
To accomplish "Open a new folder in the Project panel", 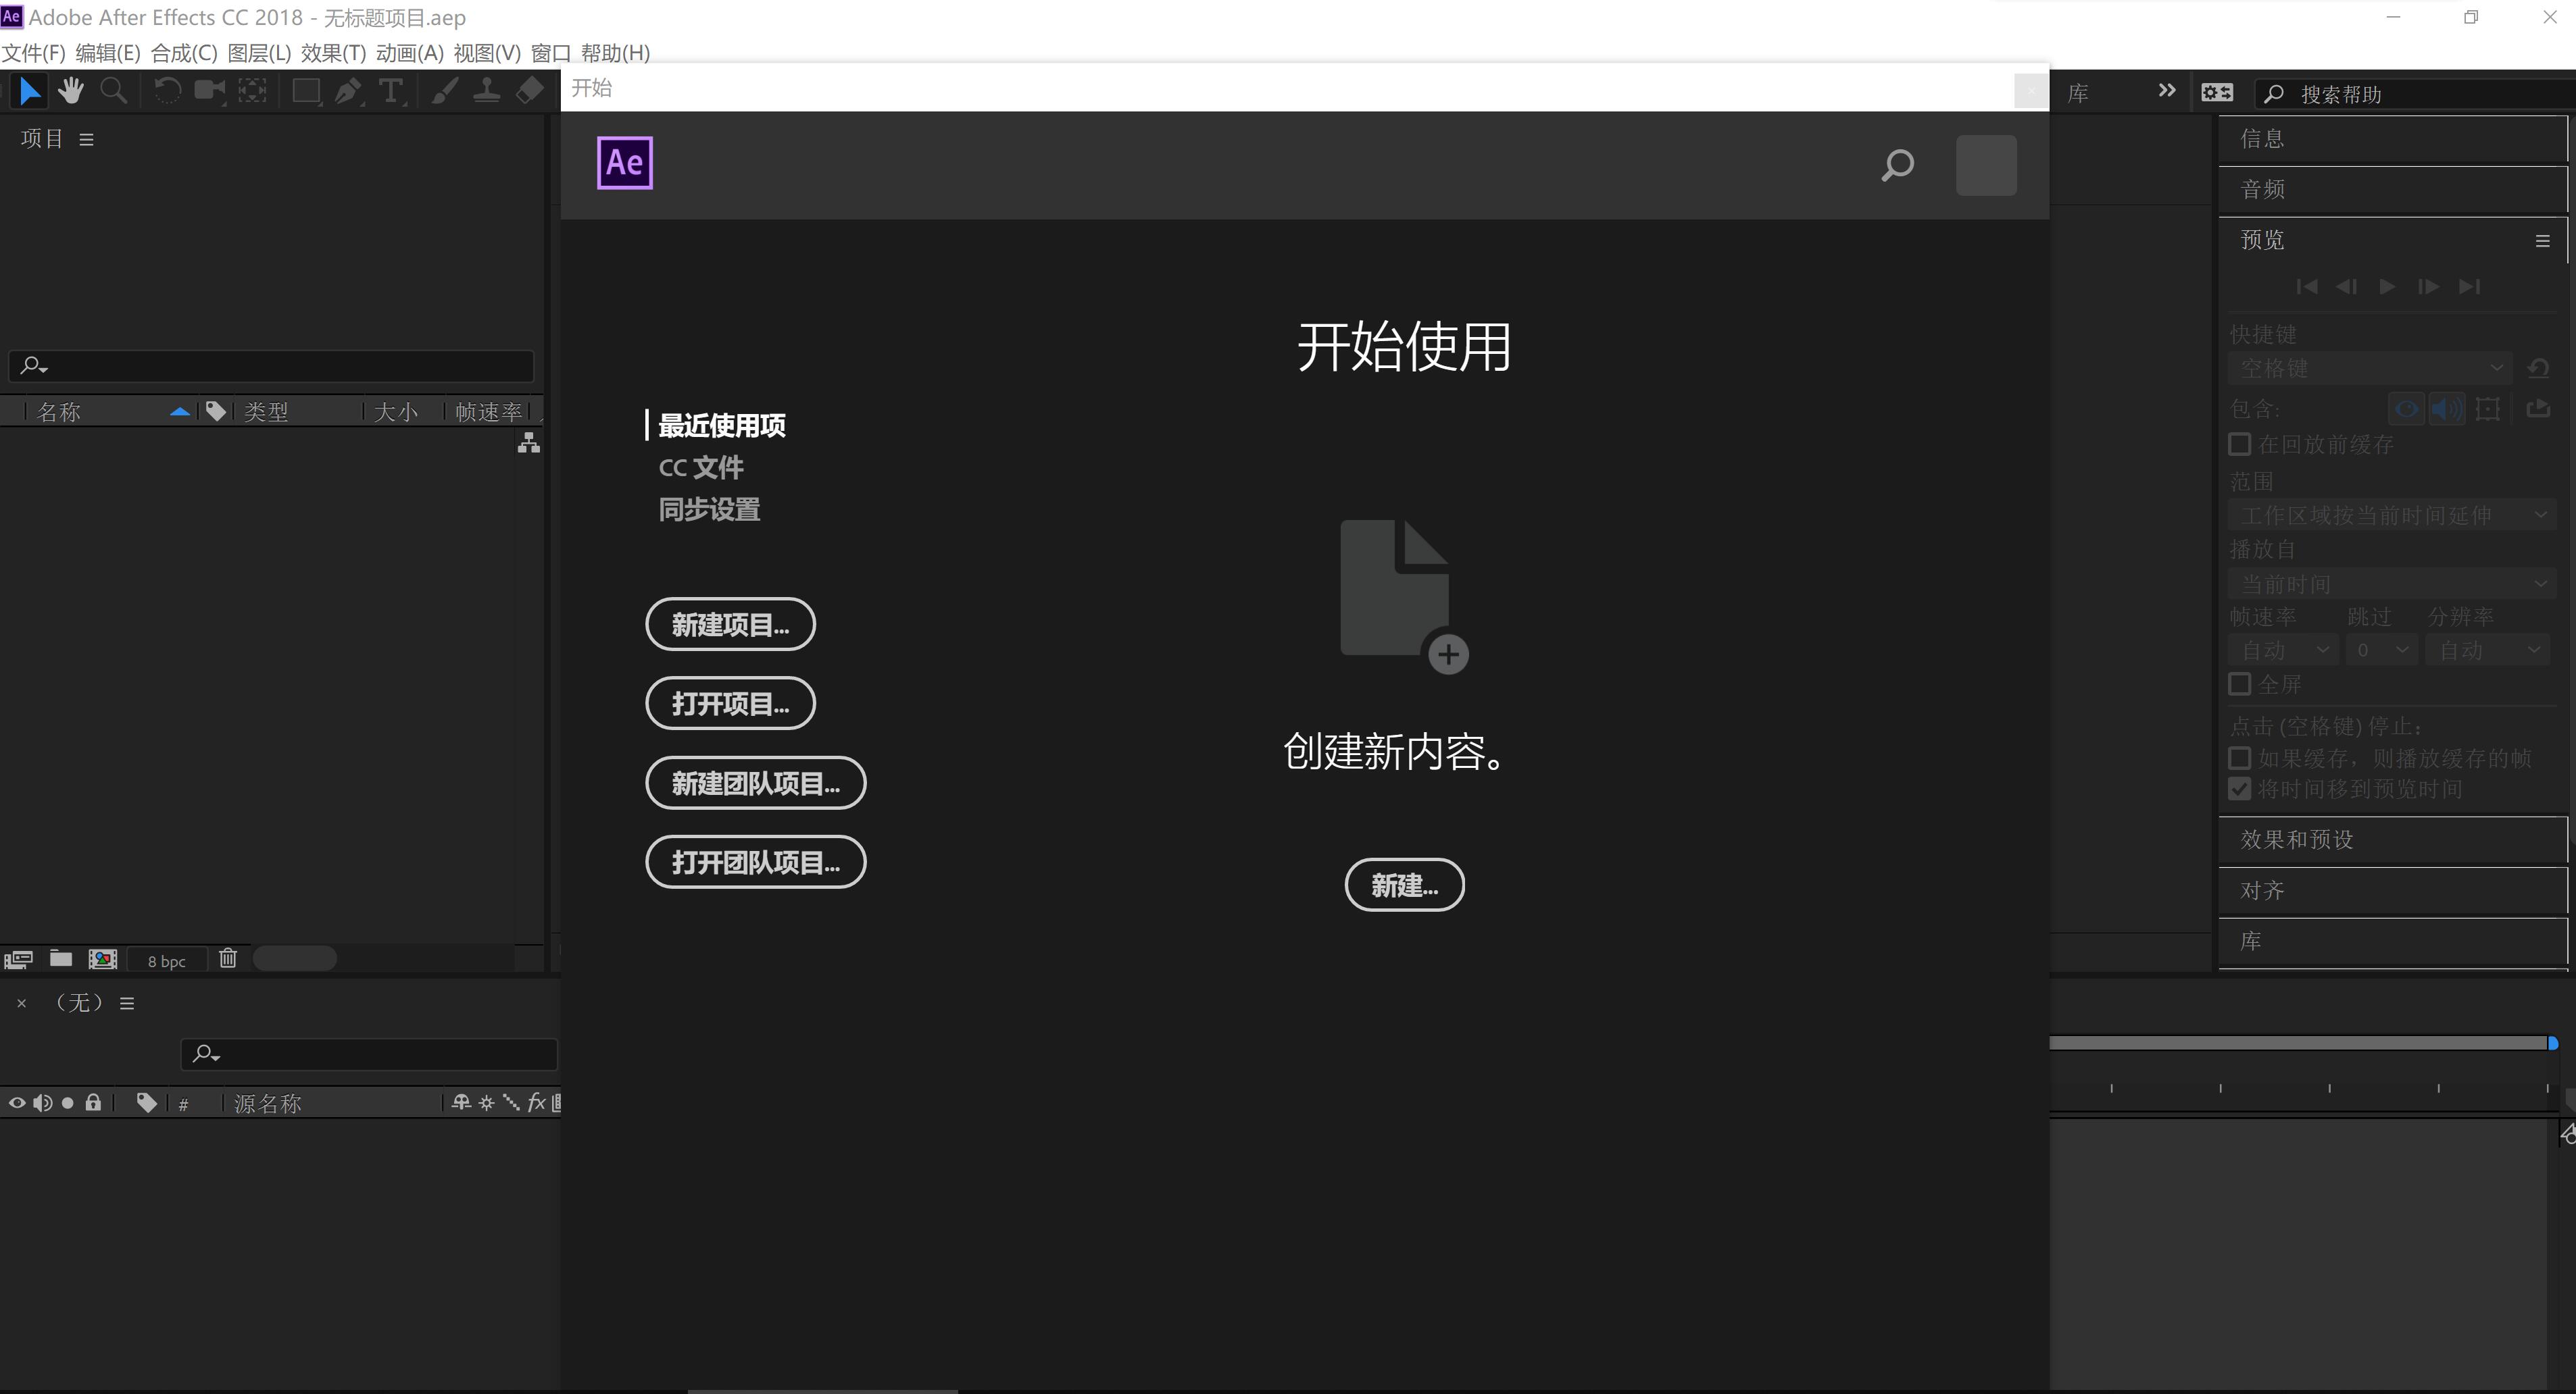I will (60, 958).
